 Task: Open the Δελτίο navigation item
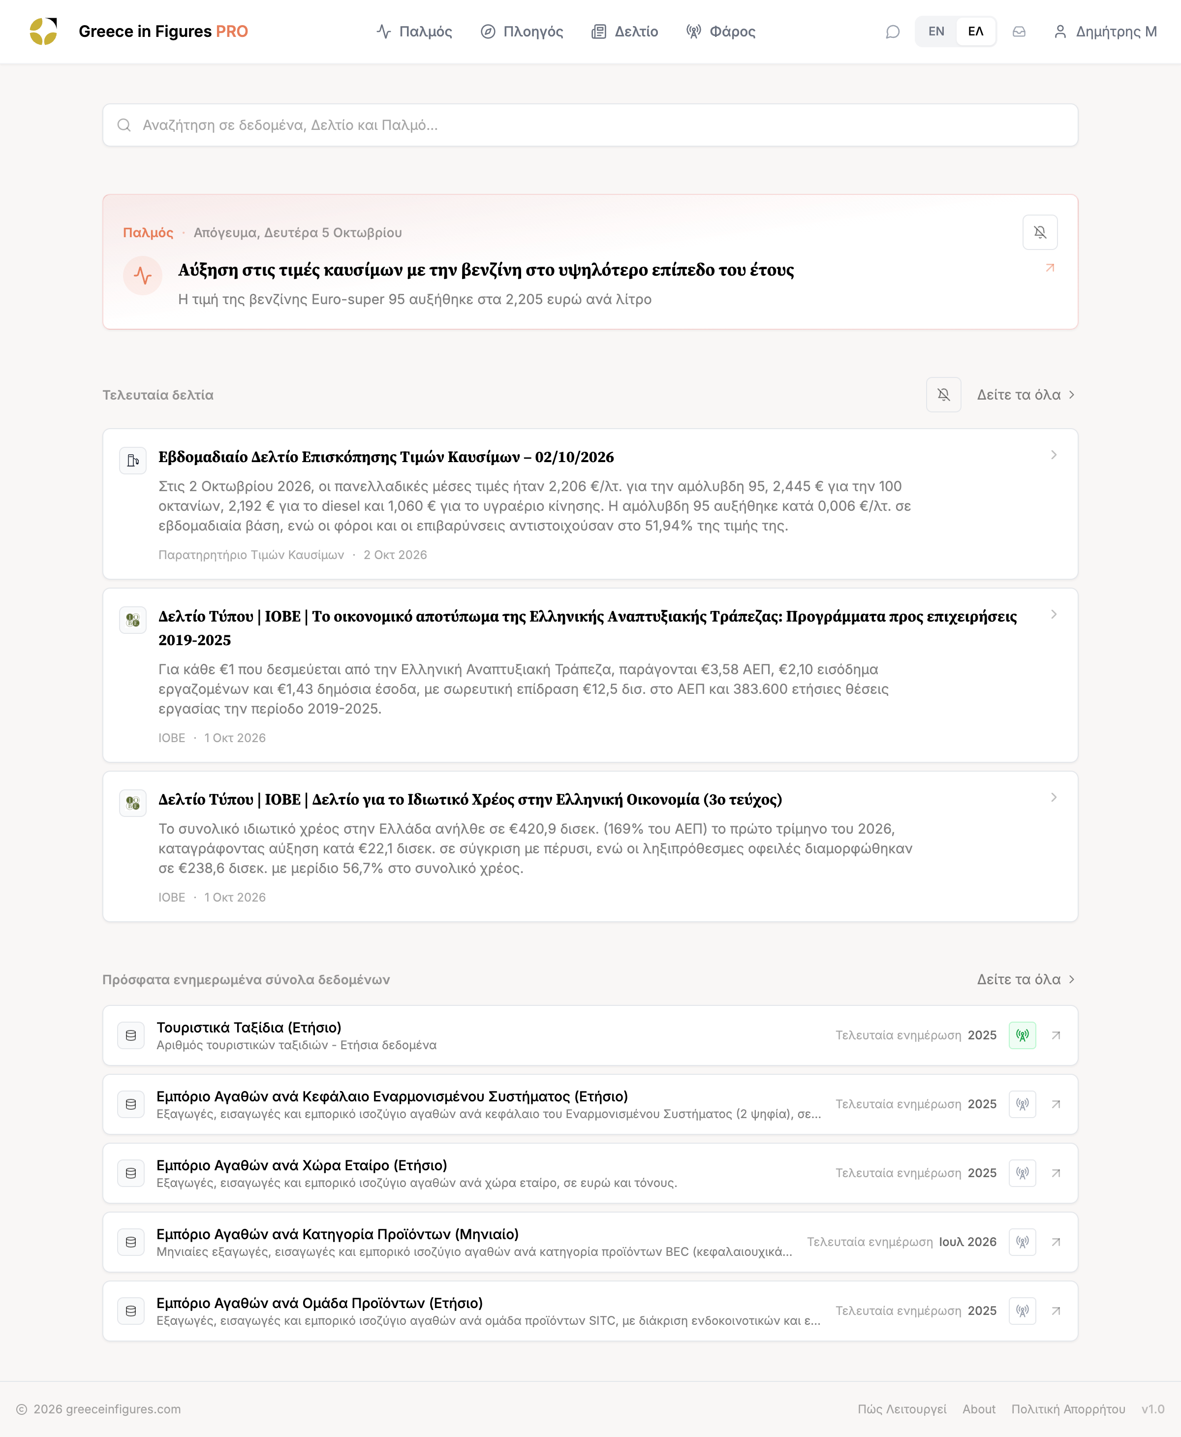tap(624, 31)
